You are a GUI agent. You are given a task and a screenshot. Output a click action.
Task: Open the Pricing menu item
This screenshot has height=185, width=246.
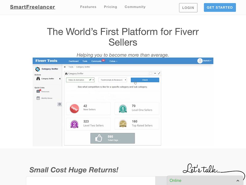pos(110,7)
